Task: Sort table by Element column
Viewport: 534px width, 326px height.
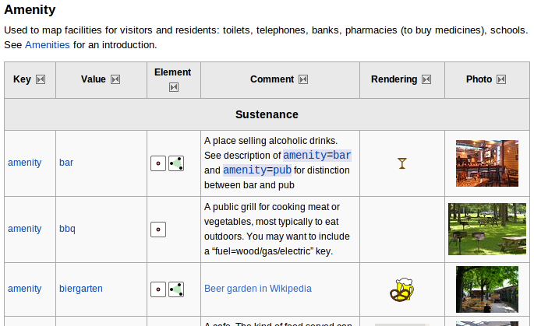Action: 173,87
